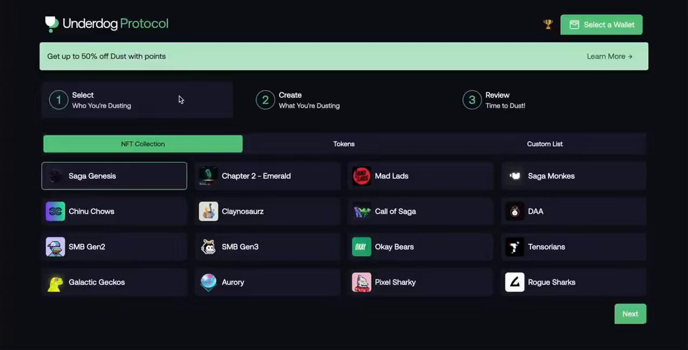Select the Tensorians collection label

pyautogui.click(x=546, y=247)
